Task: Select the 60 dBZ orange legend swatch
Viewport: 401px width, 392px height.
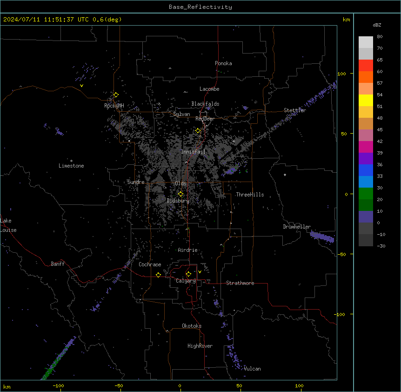Action: click(x=366, y=77)
